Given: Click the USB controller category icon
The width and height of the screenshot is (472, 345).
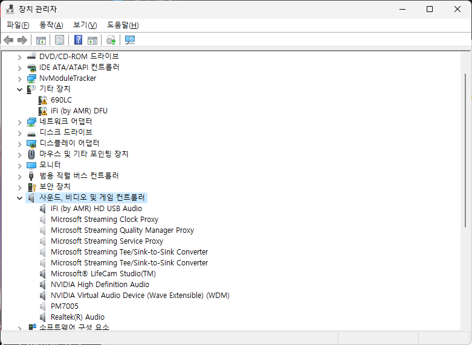Looking at the screenshot, I should coord(31,176).
